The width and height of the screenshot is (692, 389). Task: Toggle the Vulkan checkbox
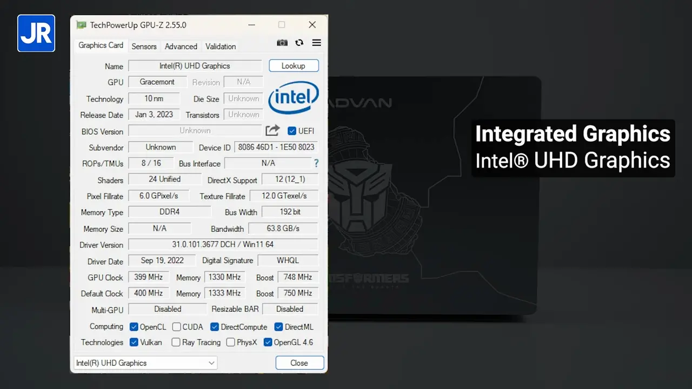(x=134, y=342)
